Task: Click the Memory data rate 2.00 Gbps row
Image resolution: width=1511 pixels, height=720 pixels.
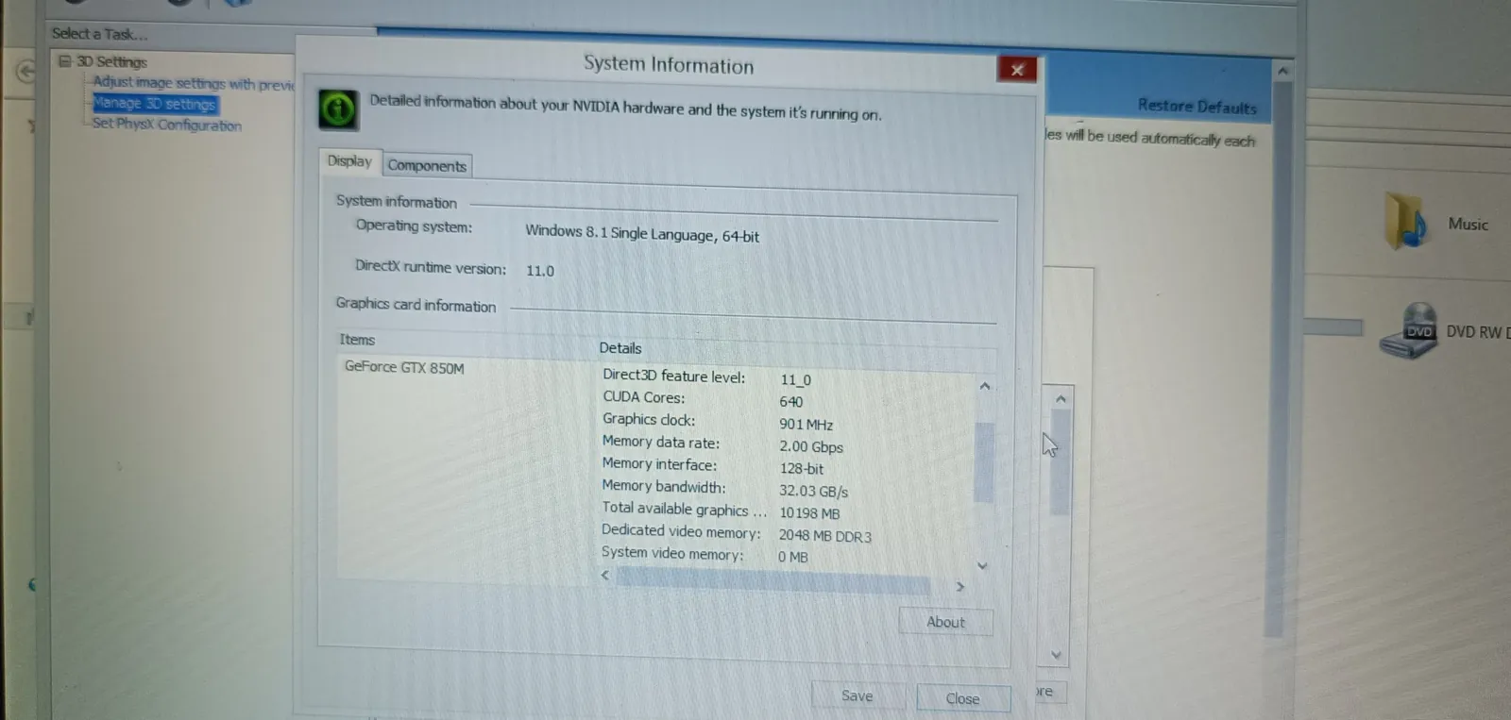Action: [722, 444]
